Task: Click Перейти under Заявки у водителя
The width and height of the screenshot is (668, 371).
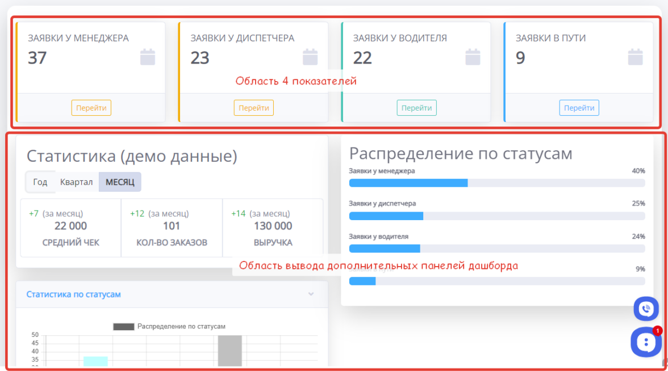Action: 417,108
